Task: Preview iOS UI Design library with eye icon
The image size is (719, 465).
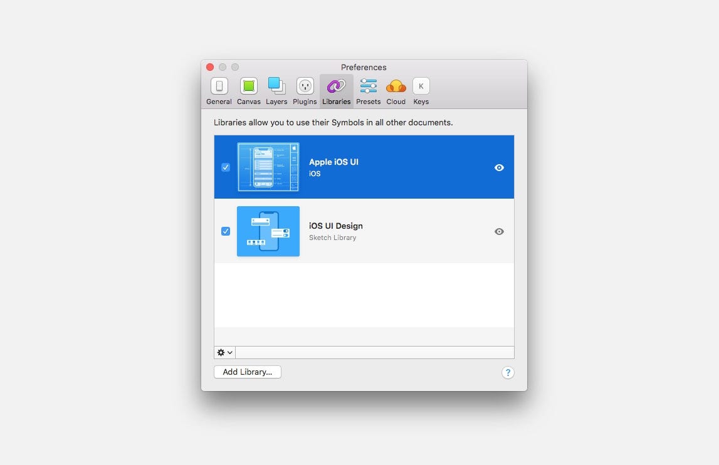Action: pos(500,232)
